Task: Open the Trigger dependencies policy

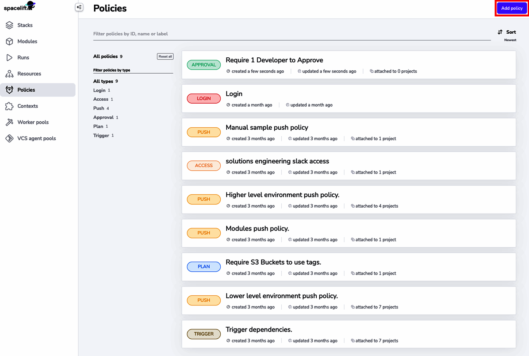Action: 259,329
